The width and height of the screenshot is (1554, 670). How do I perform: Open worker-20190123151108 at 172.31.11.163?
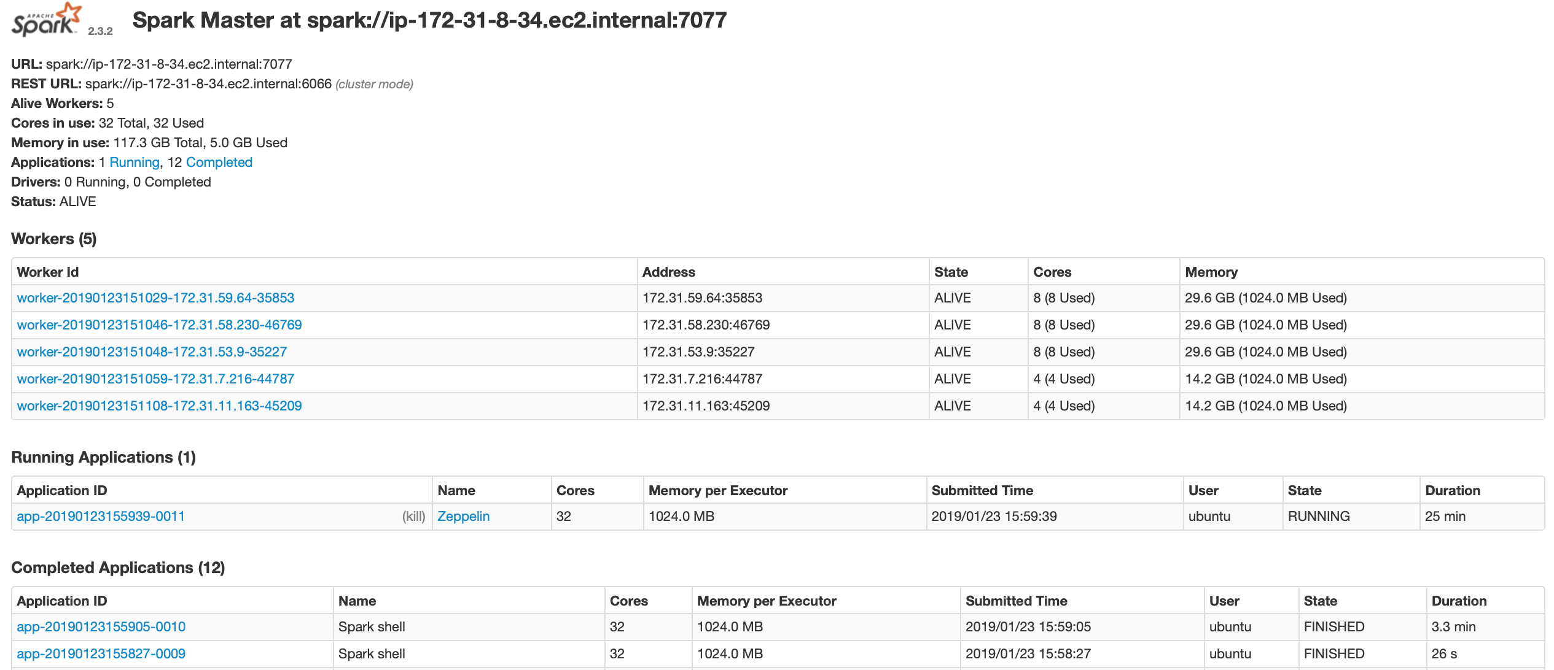pos(159,406)
